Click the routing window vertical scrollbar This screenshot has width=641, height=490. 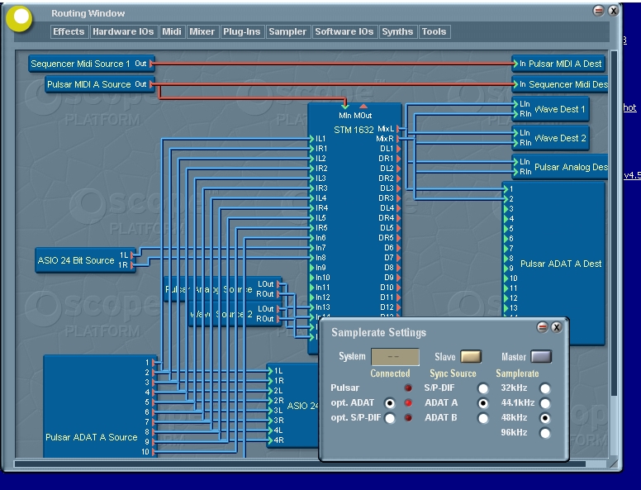614,223
